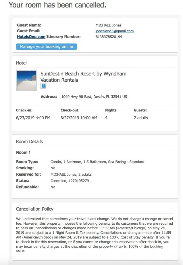
Task: Click the 'Your room has been cancelled' title
Action: click(57, 5)
